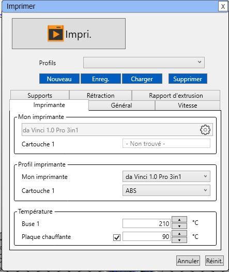Click the Annuler button
Viewport: 229px width, 272px height.
click(x=188, y=261)
